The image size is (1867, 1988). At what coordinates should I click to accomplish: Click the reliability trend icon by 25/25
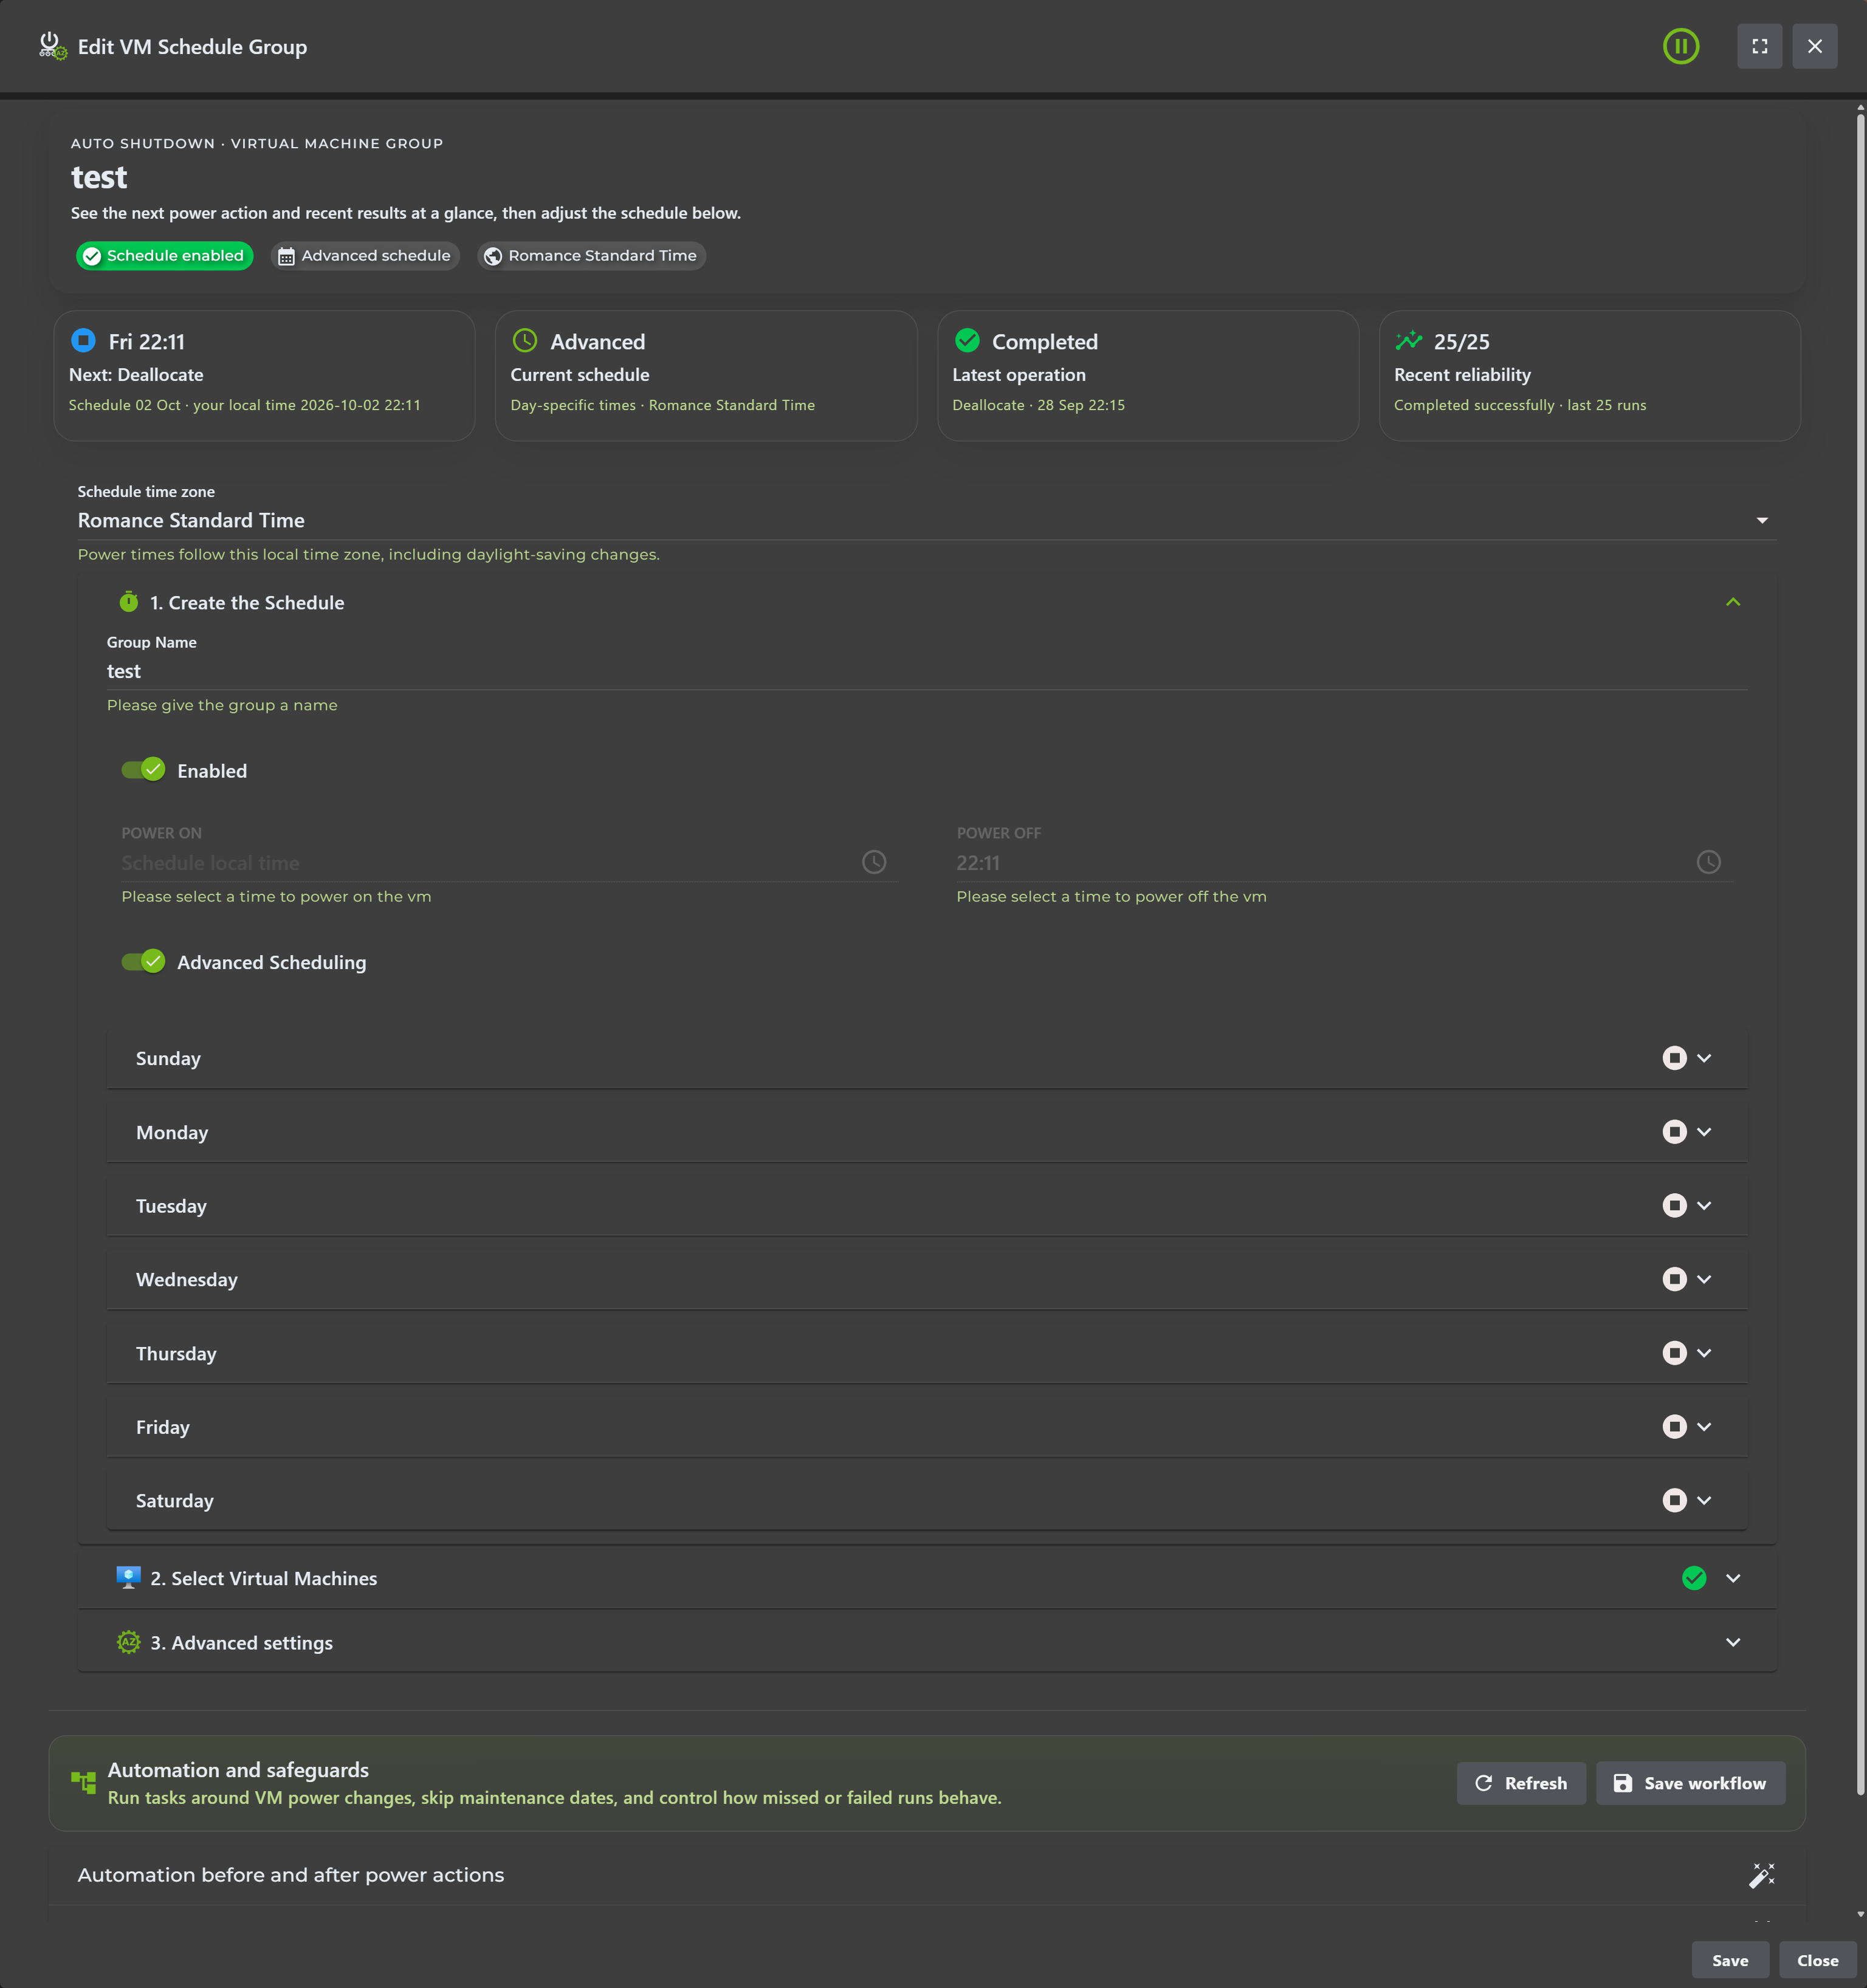point(1409,340)
